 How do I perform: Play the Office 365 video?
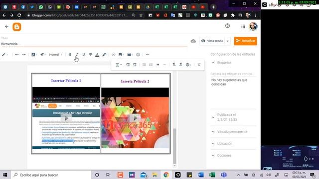(135, 118)
